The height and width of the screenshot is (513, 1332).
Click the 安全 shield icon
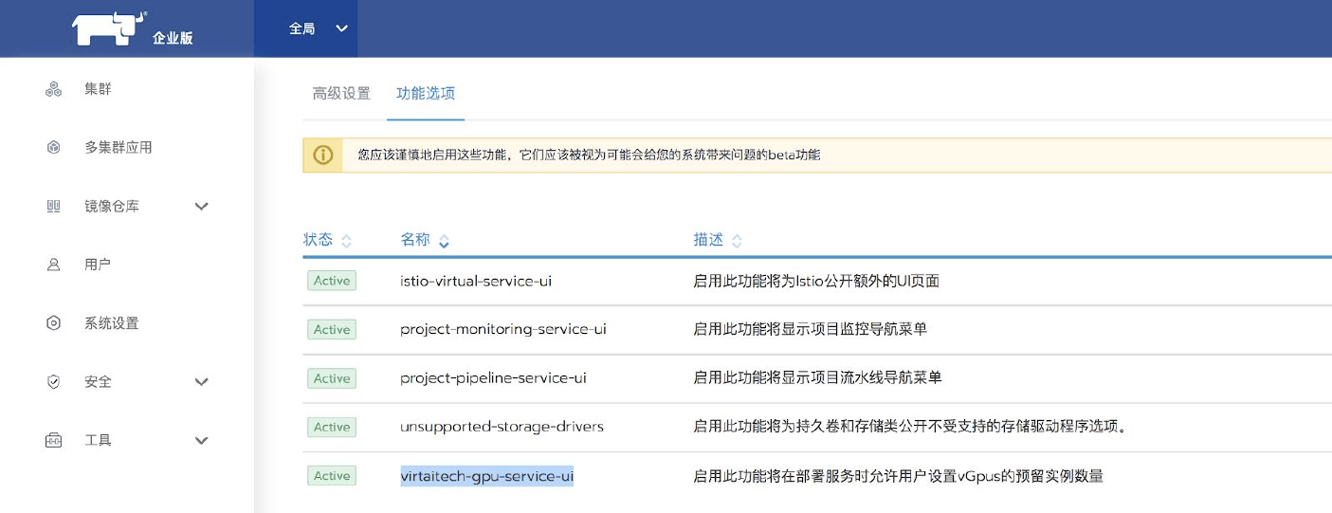[54, 382]
